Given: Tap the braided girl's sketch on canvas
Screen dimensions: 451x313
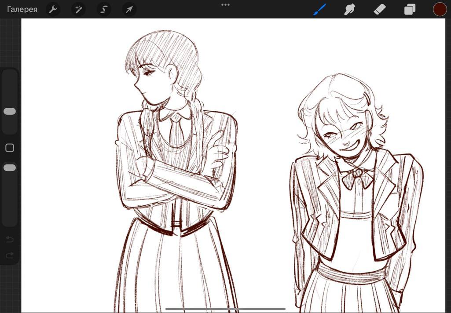Looking at the screenshot, I should pyautogui.click(x=176, y=171).
